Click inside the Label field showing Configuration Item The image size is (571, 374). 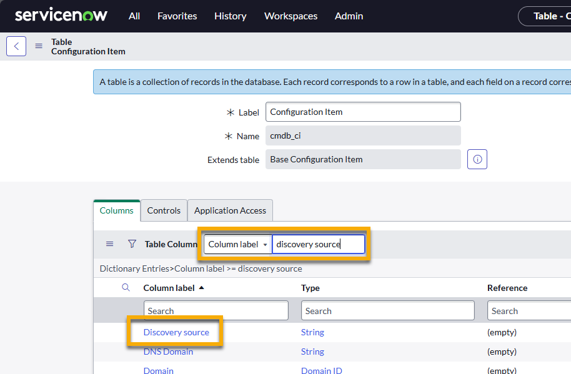(362, 112)
